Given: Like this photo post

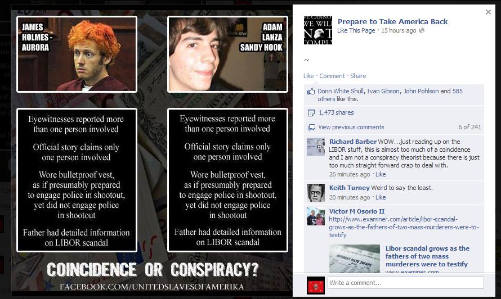Looking at the screenshot, I should click(x=308, y=76).
